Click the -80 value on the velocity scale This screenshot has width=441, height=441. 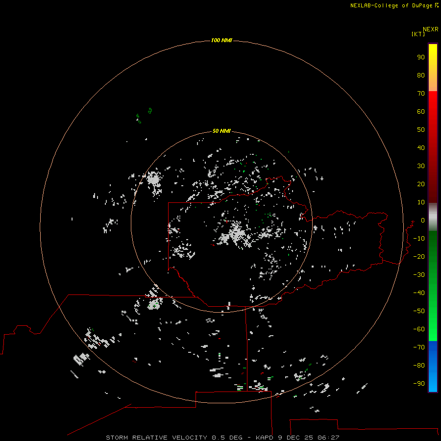pos(419,366)
